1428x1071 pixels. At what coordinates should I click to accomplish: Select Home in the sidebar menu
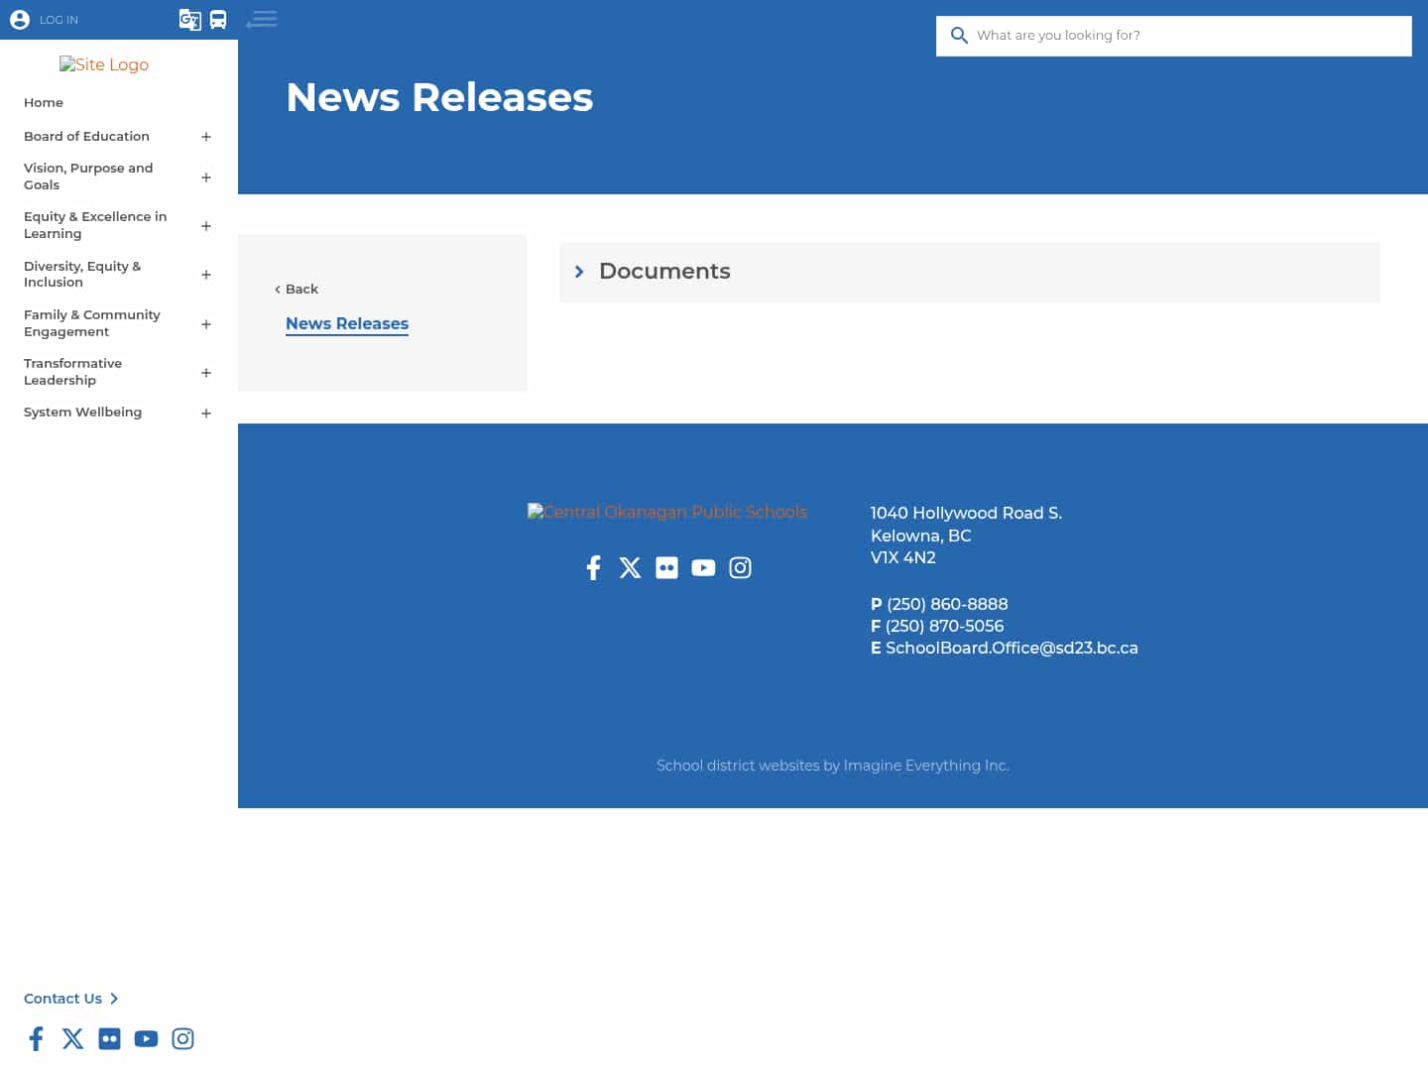point(44,102)
